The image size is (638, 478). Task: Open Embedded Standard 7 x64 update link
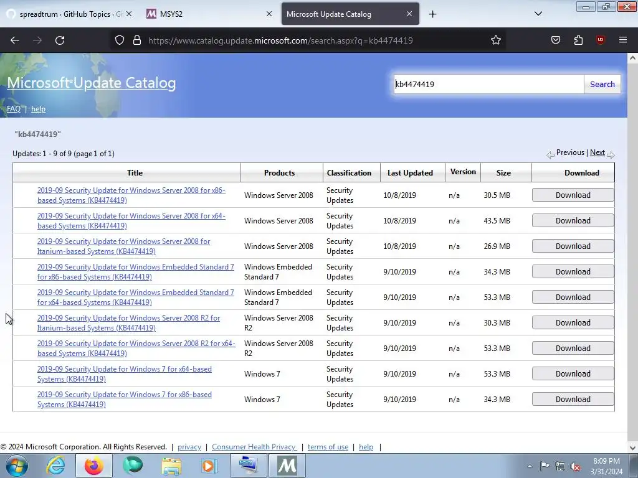[x=135, y=298]
